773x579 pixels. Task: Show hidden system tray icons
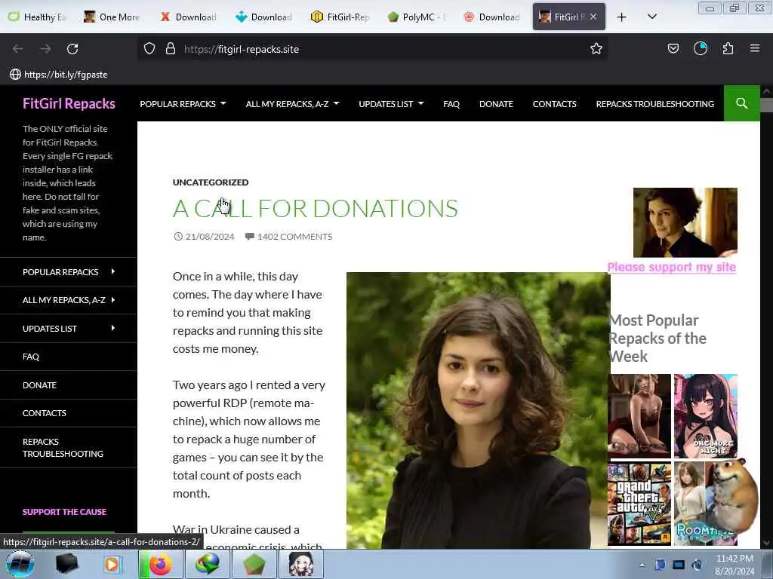[642, 565]
